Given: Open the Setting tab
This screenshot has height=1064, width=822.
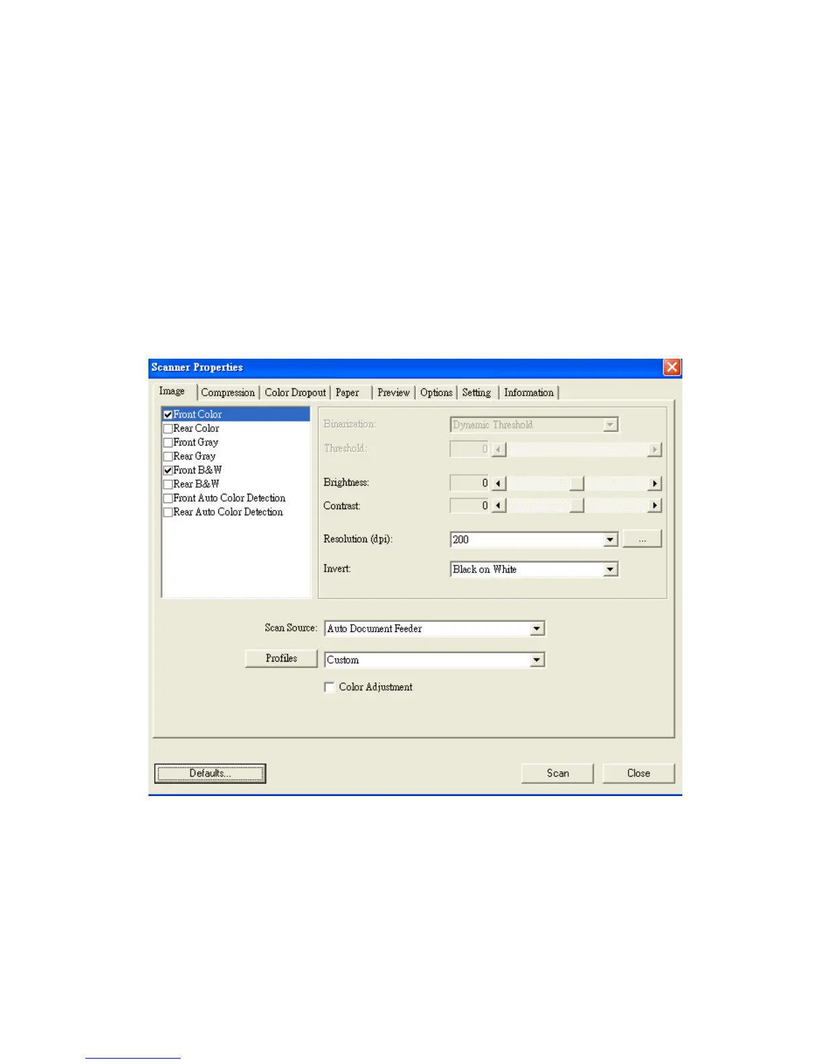Looking at the screenshot, I should click(477, 393).
